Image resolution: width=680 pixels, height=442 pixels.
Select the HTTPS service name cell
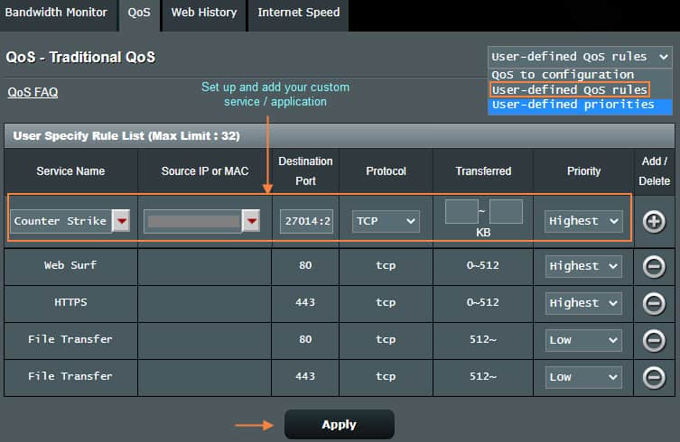(x=70, y=302)
